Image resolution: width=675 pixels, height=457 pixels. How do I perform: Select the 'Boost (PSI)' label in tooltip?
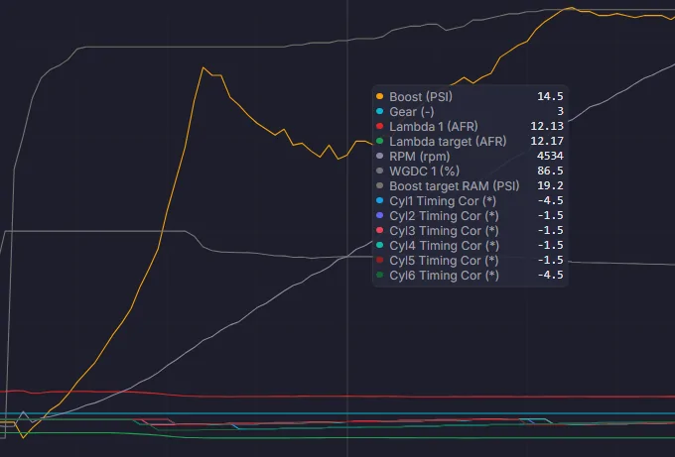click(x=421, y=97)
